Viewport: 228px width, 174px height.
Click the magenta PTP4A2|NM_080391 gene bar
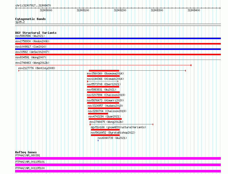(x=118, y=158)
